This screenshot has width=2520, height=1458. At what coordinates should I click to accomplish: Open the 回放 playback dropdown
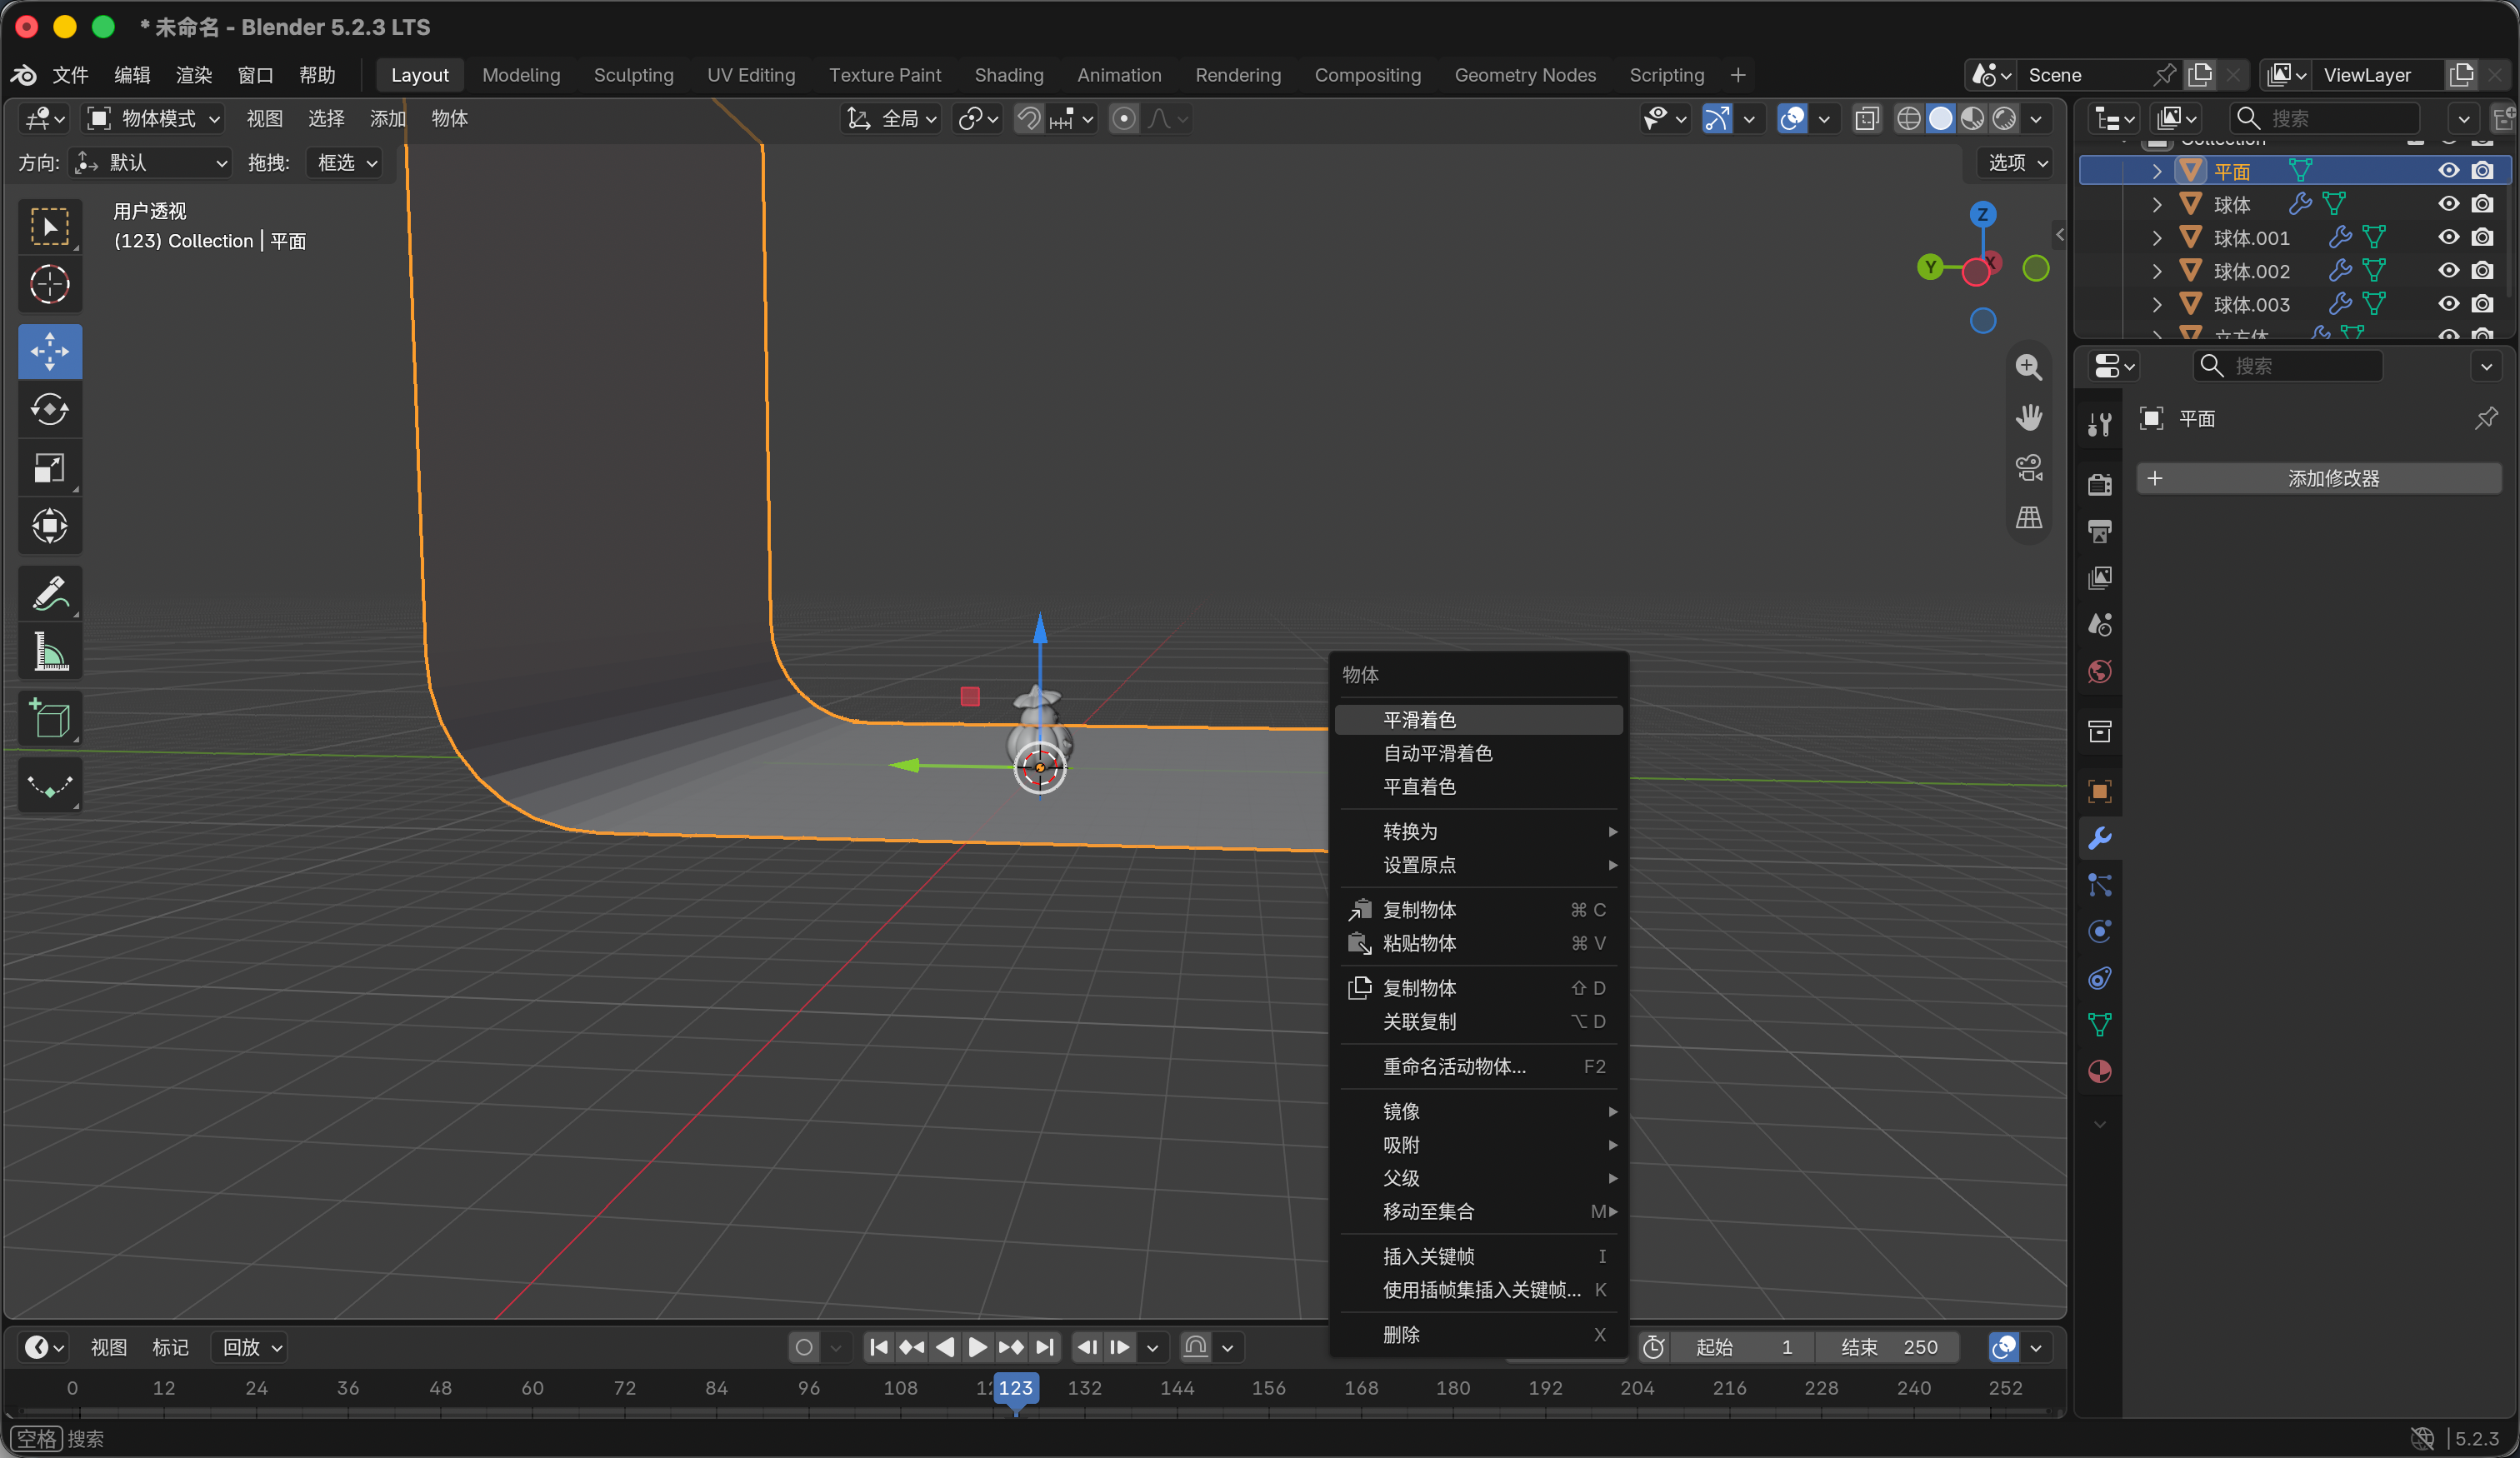[x=250, y=1347]
